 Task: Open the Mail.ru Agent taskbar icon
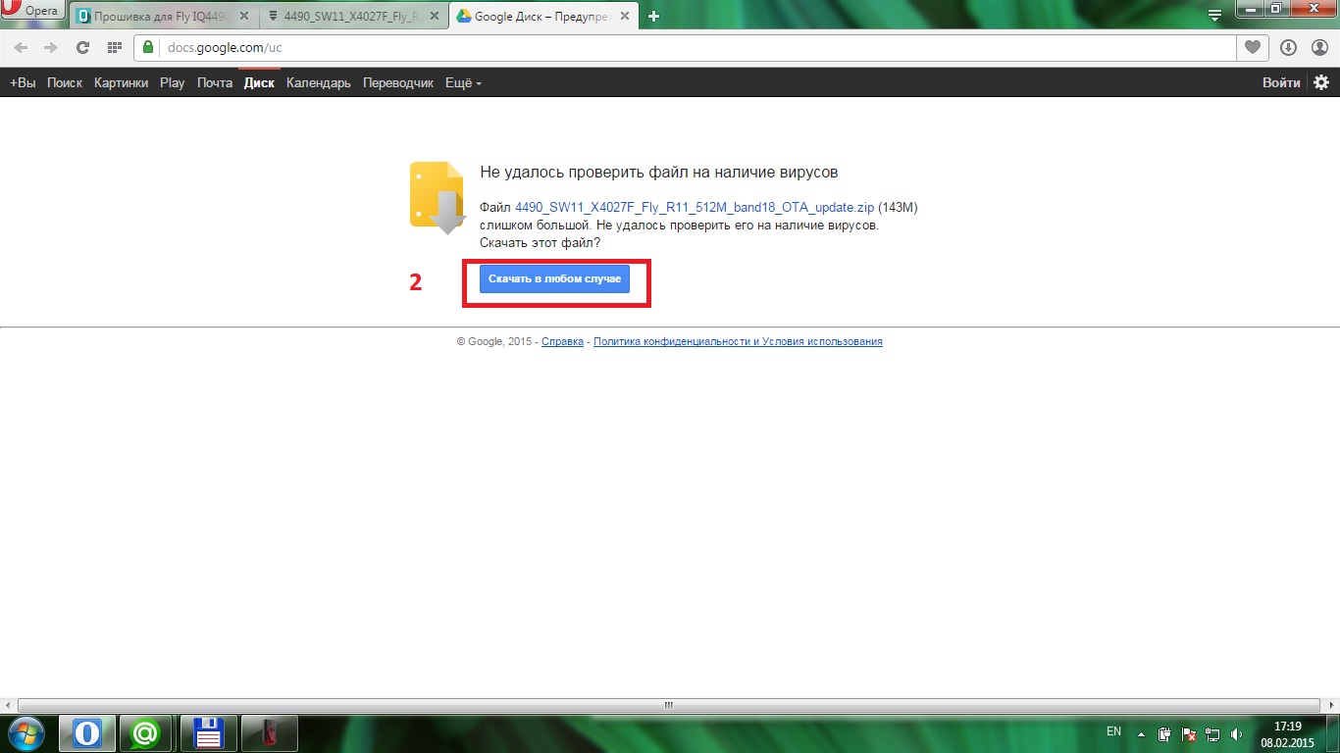[146, 733]
